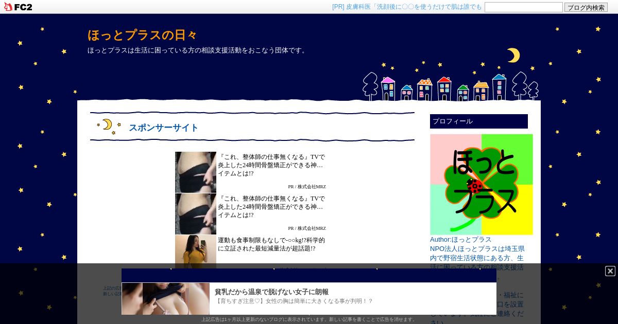Click the crescent moon icon beside スポンサーサイト
The width and height of the screenshot is (618, 324).
pyautogui.click(x=109, y=127)
